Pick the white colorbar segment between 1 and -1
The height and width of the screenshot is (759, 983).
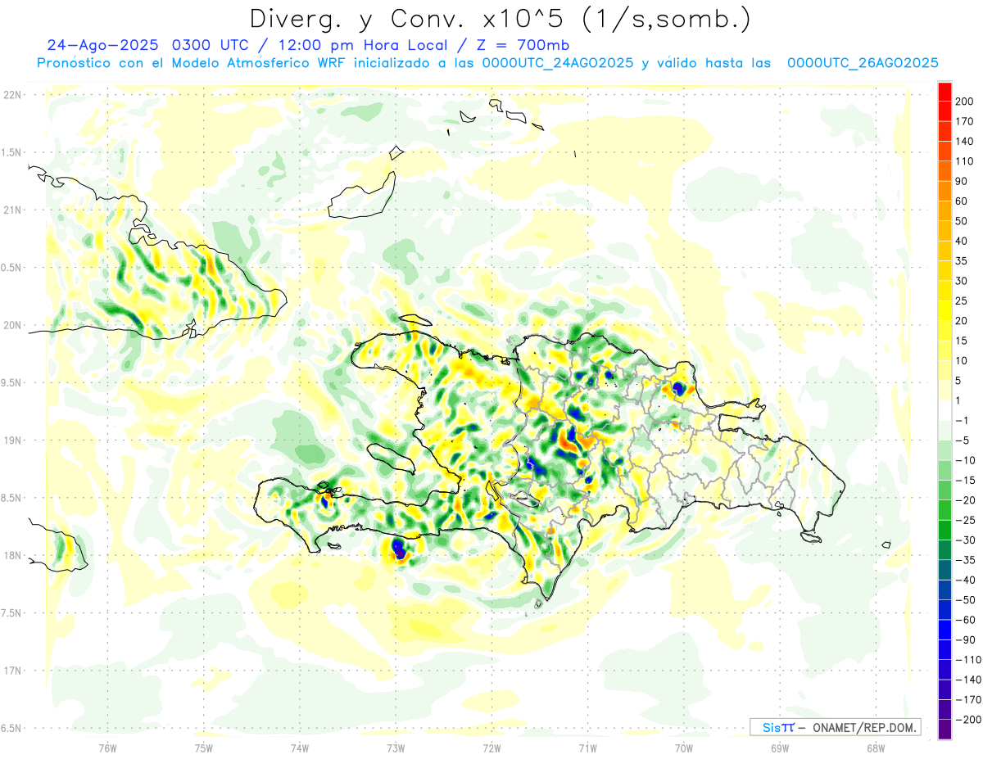944,410
